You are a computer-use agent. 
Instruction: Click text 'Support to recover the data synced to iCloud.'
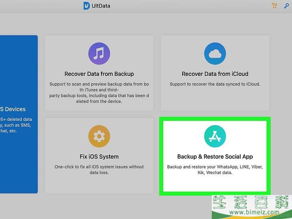[215, 84]
